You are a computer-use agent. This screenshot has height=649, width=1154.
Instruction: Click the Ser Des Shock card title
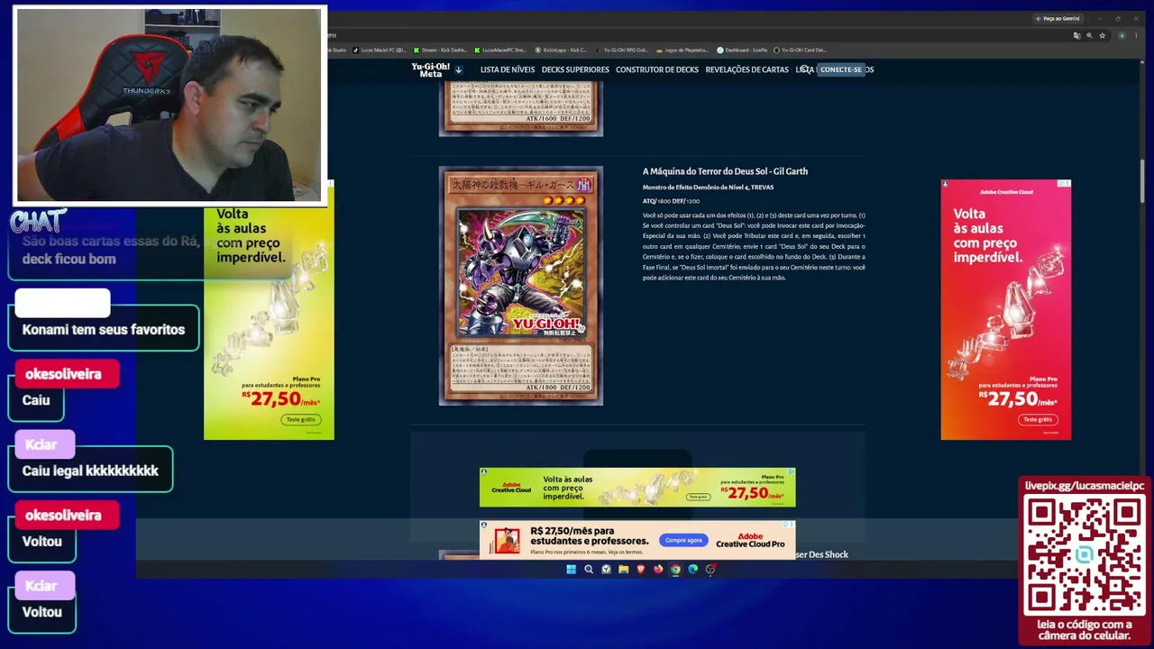tap(822, 554)
